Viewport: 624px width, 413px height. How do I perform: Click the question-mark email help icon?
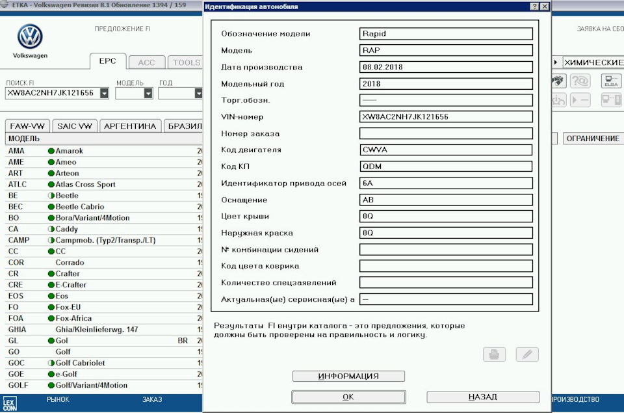click(x=580, y=81)
